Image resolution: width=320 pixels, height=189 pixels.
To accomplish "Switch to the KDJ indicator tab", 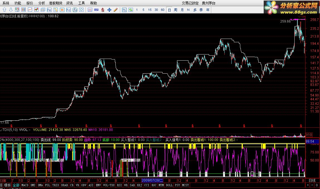I will point(139,185).
